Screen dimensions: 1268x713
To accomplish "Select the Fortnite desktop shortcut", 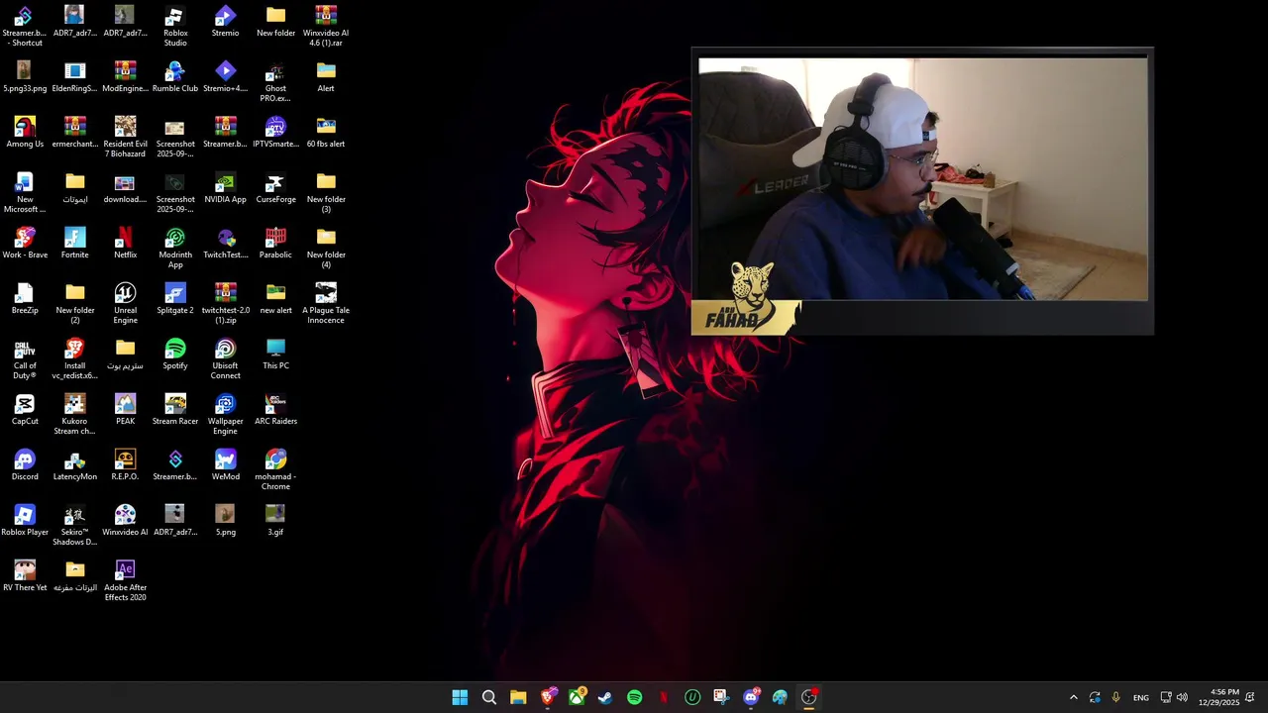I will [x=74, y=244].
